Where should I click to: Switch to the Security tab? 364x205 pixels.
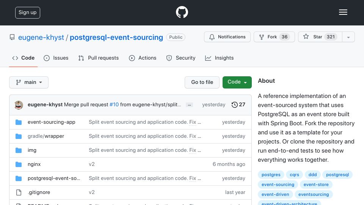click(x=181, y=58)
